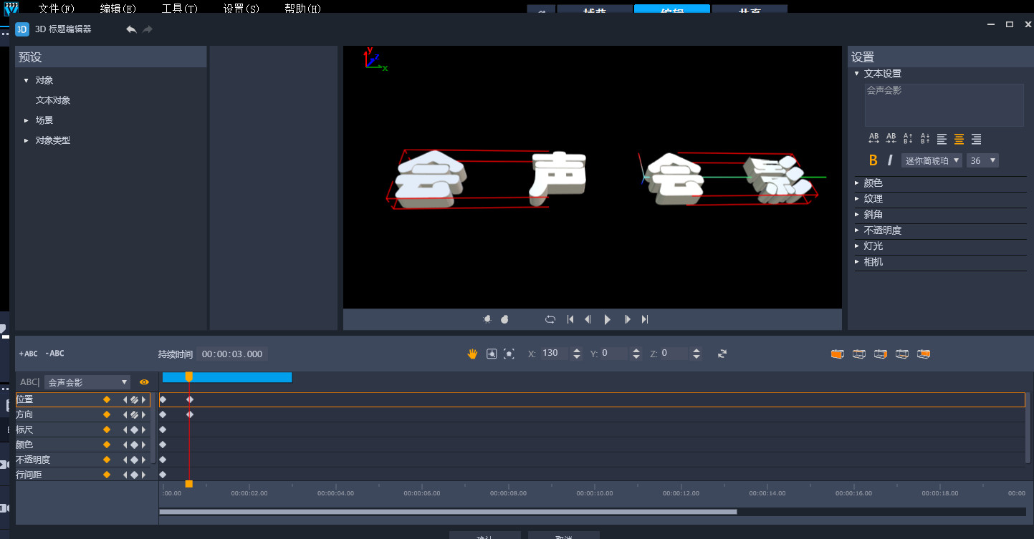
Task: Align text center
Action: click(x=959, y=139)
